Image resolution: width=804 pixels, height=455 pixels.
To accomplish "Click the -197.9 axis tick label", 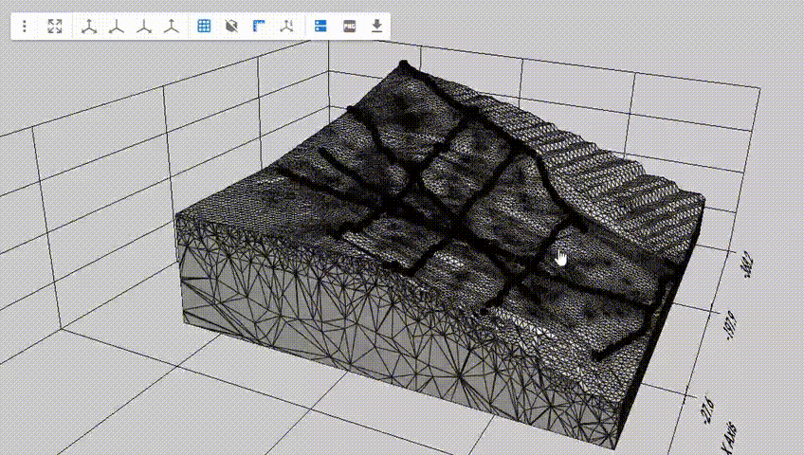I will [x=730, y=325].
